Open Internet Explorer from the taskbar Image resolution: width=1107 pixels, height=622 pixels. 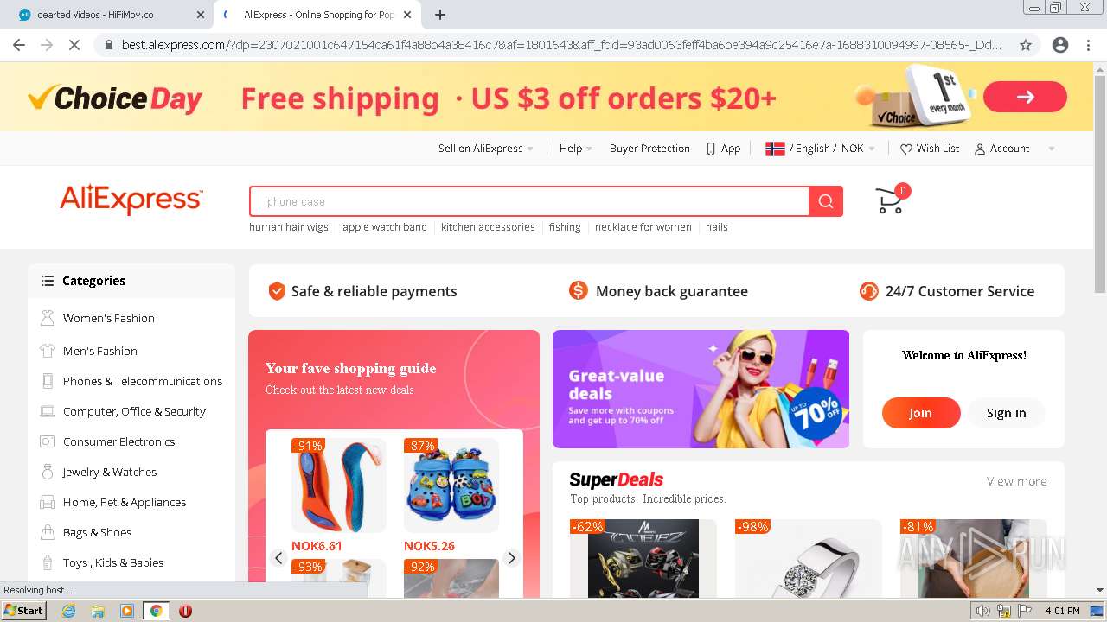click(69, 611)
